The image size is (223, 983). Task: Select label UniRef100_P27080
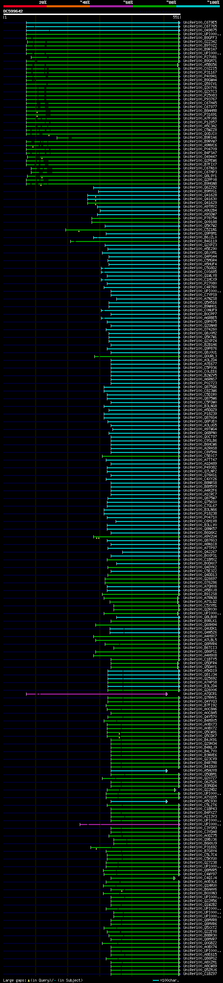coord(200,283)
